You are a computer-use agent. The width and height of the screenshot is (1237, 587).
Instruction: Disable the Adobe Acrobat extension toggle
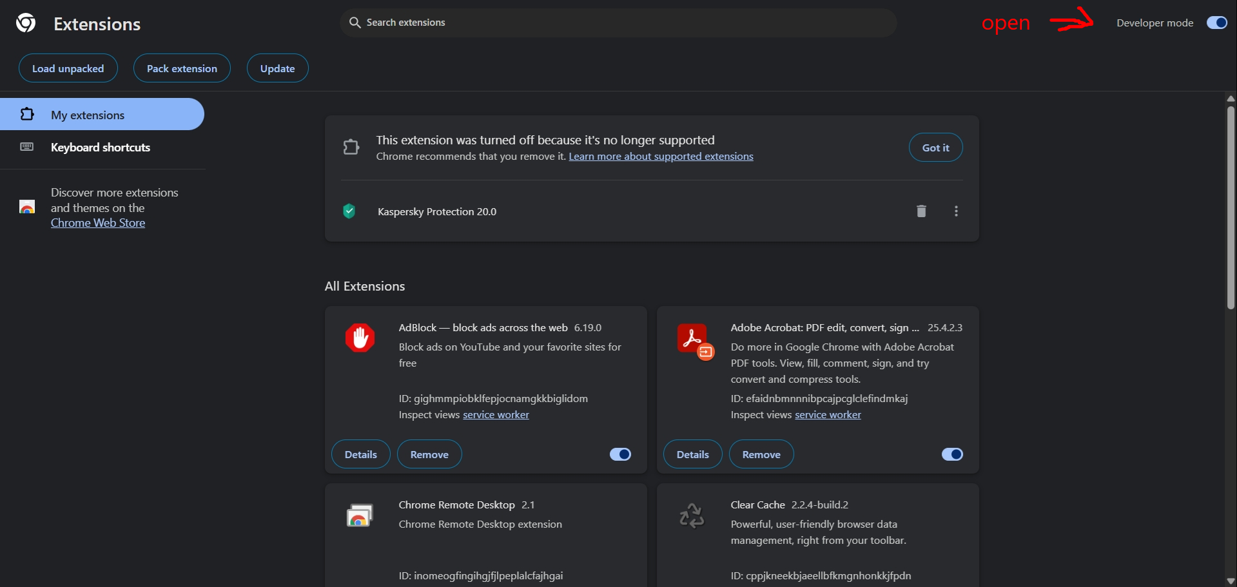[x=952, y=454]
